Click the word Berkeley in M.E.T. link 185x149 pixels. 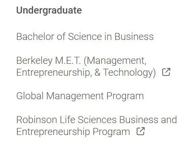pyautogui.click(x=34, y=61)
